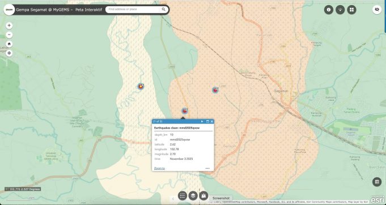Click the popup title Earthquakes clean: mmd2025qvow
The height and width of the screenshot is (205, 386).
tap(177, 128)
